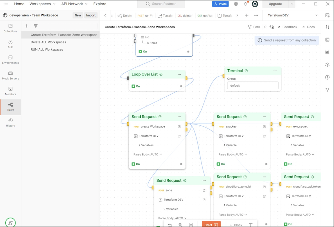Open the Feedback link
The image size is (334, 227).
287,27
